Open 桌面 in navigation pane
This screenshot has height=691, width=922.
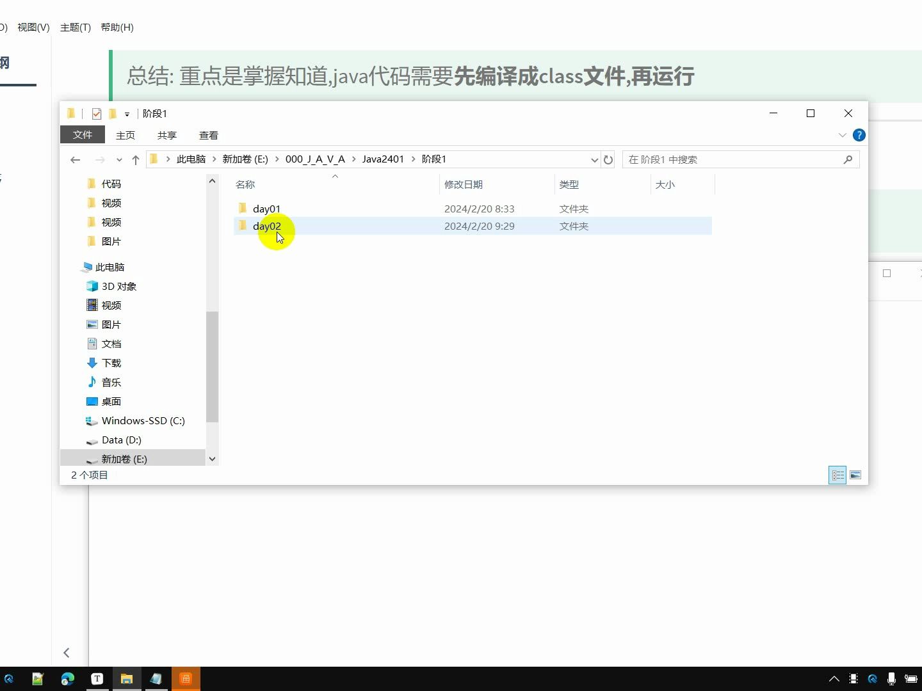pos(111,401)
